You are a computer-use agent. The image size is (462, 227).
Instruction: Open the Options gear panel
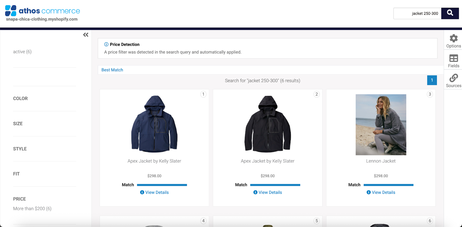coord(453,41)
